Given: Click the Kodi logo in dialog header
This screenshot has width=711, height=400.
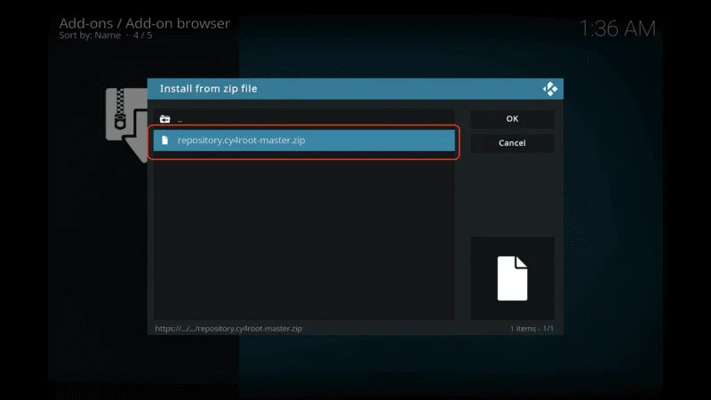Looking at the screenshot, I should coord(550,89).
